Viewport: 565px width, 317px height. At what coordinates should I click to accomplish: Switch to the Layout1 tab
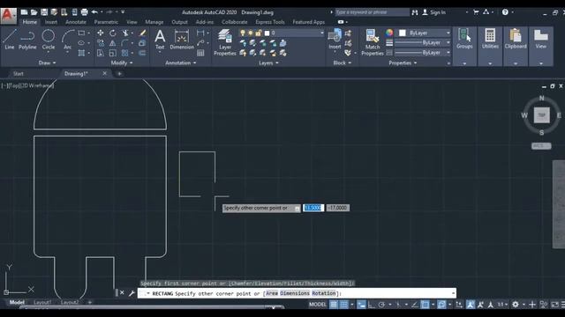[42, 302]
